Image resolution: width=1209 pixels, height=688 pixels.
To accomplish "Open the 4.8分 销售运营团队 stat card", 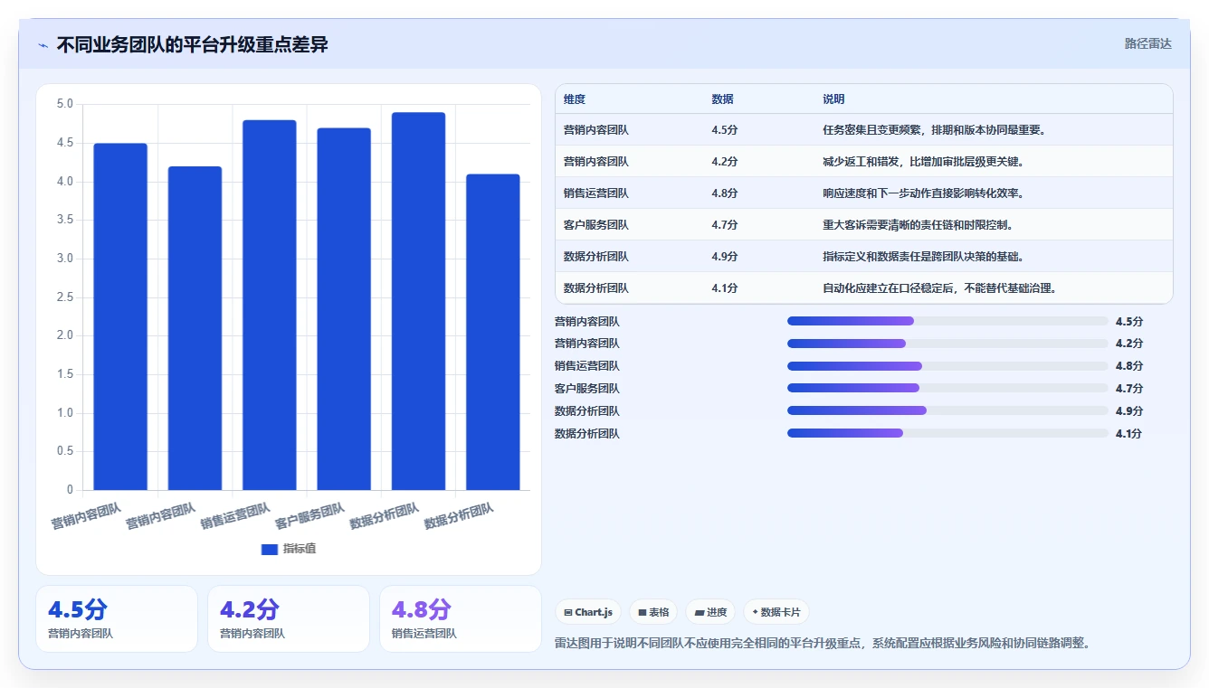I will [461, 618].
